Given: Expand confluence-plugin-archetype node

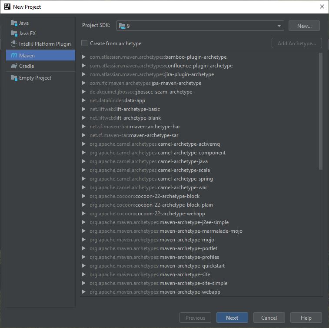Looking at the screenshot, I should click(x=84, y=66).
